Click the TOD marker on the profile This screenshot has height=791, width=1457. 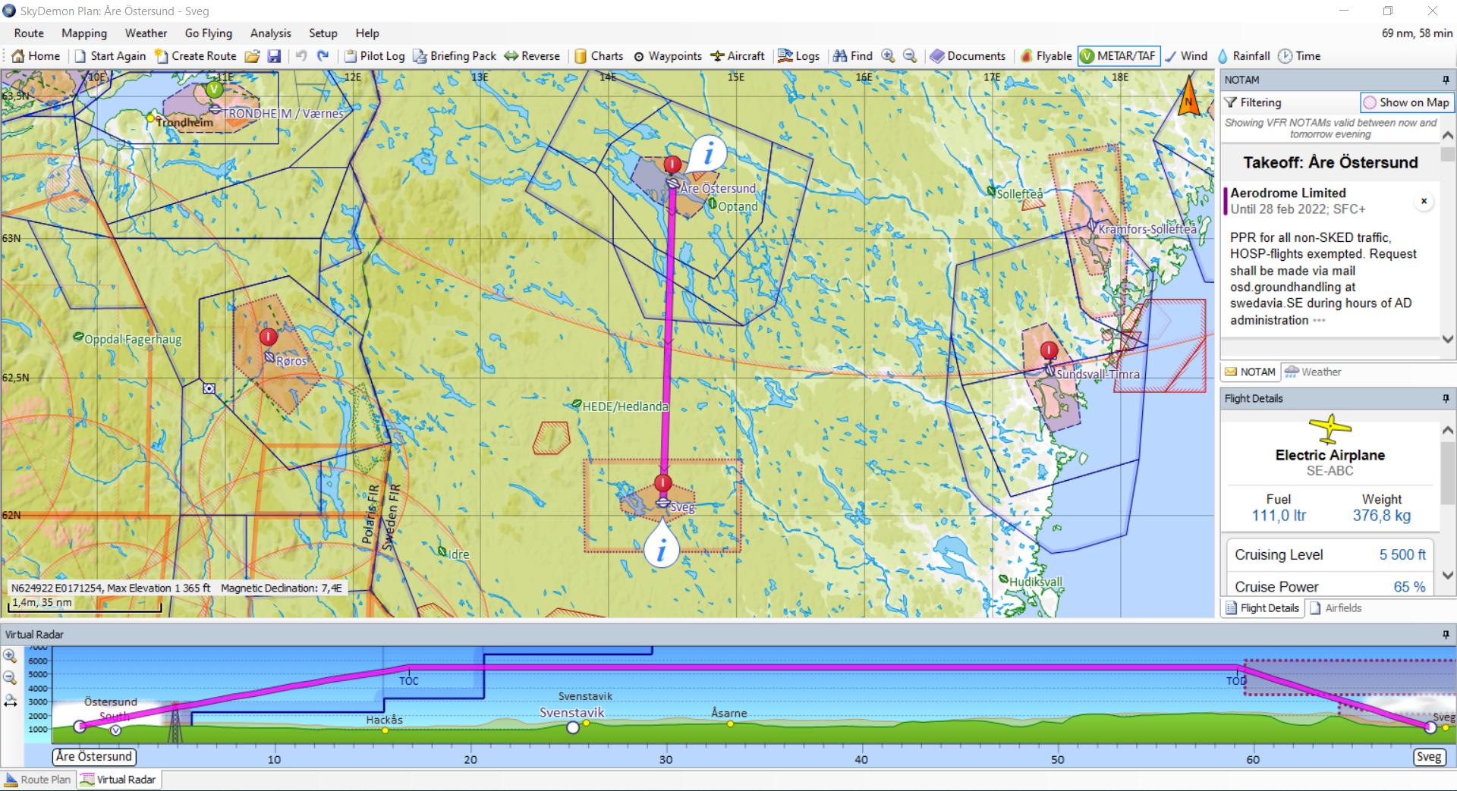(1236, 680)
